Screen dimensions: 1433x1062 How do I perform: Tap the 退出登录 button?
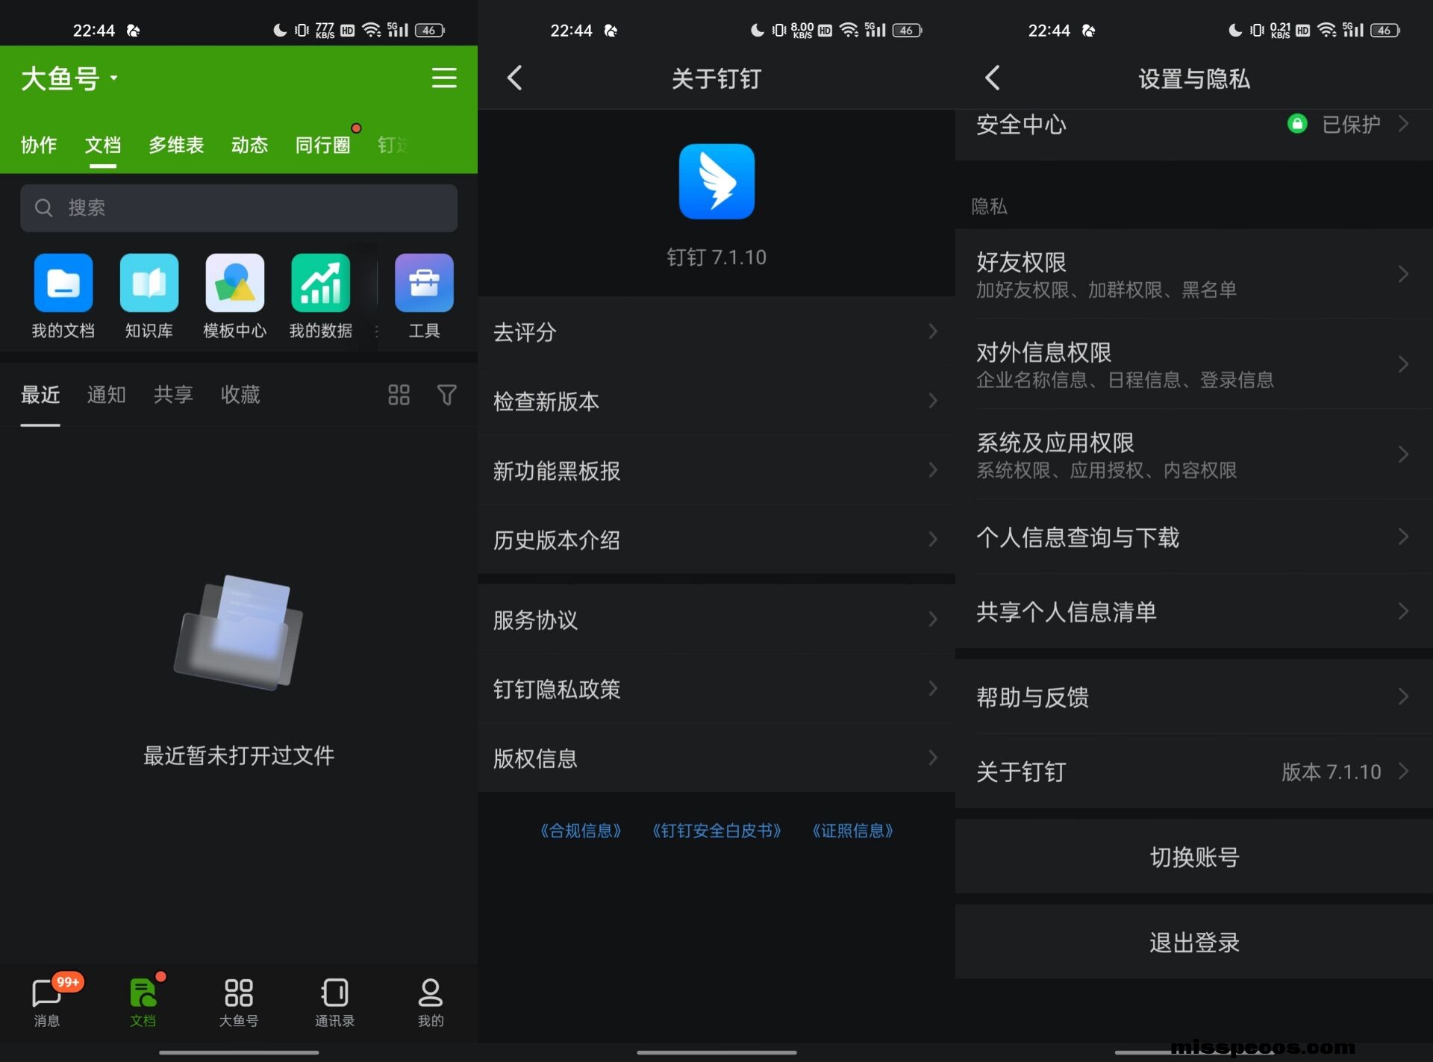click(x=1194, y=942)
